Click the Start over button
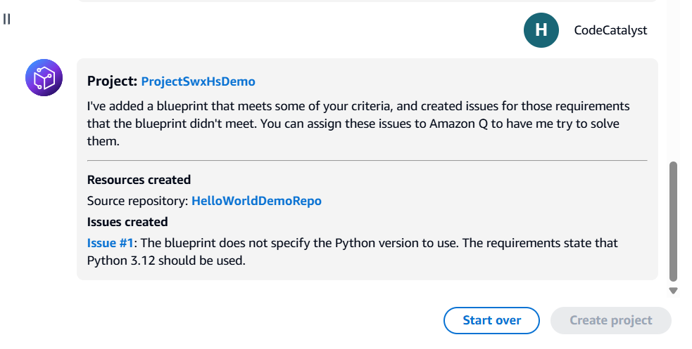The height and width of the screenshot is (349, 692). pyautogui.click(x=491, y=320)
